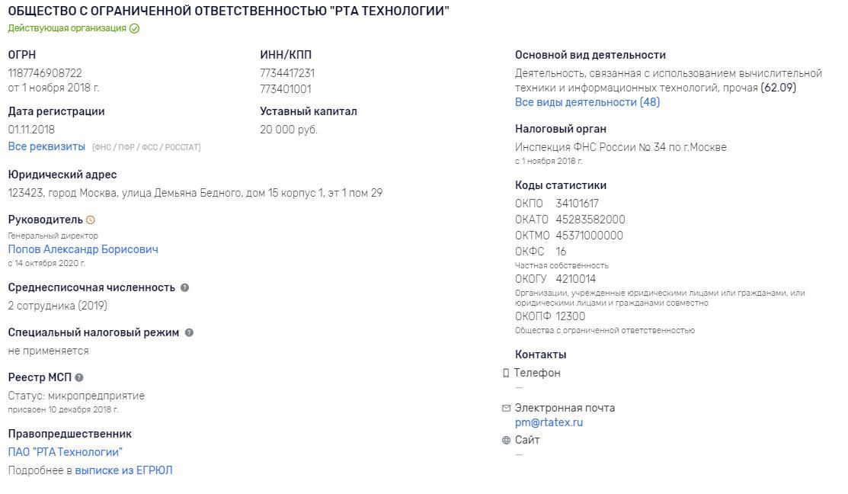Click the phone icon beside Телефон
848x494 pixels.
506,374
